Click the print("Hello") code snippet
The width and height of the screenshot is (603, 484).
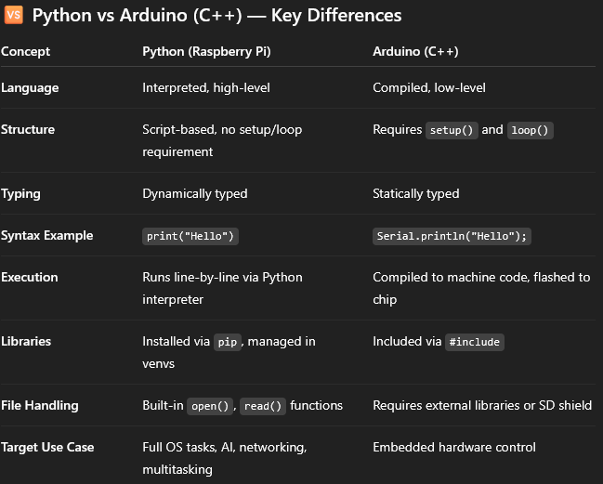coord(190,236)
